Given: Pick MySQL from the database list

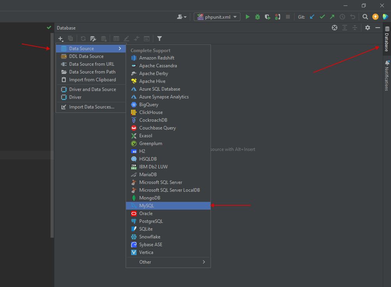Looking at the screenshot, I should click(168, 206).
